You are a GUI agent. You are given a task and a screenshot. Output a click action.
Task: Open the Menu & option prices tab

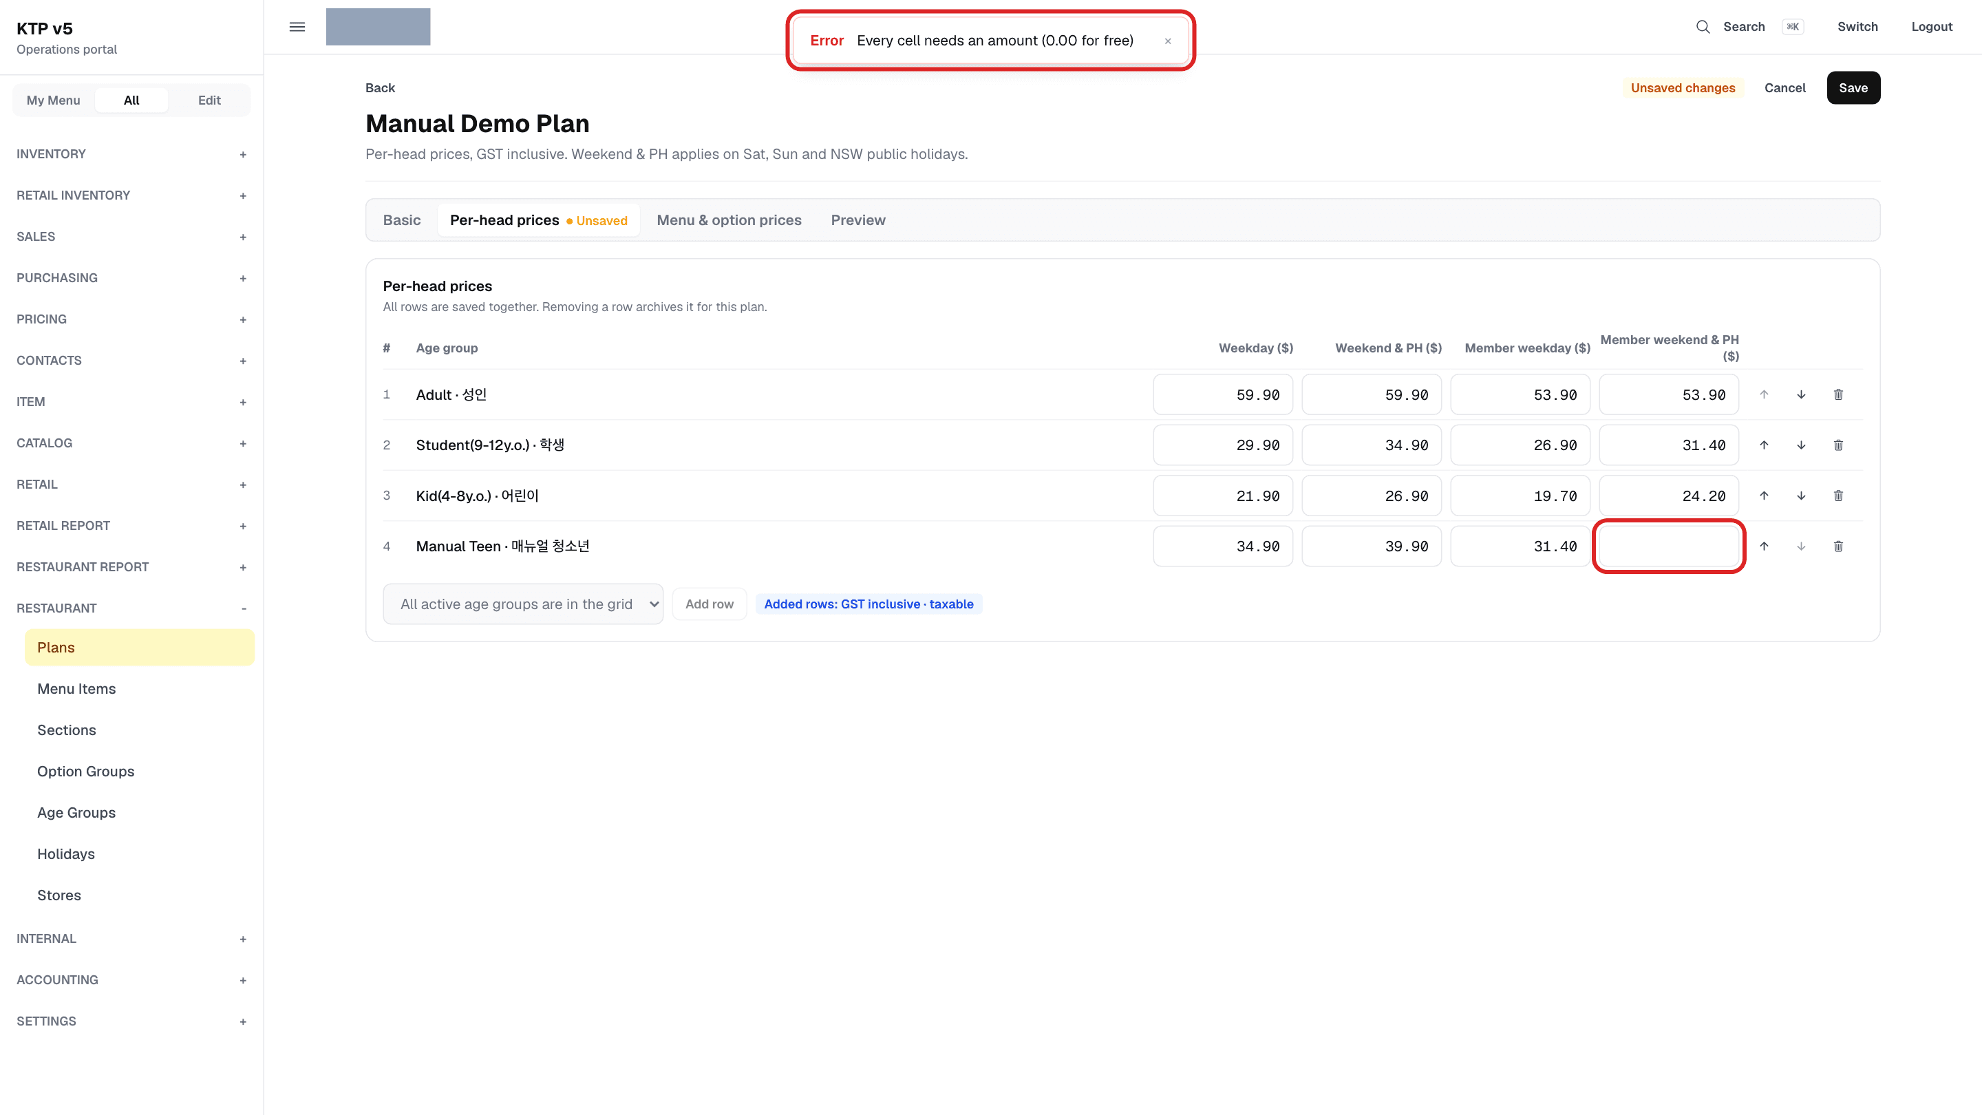[729, 220]
